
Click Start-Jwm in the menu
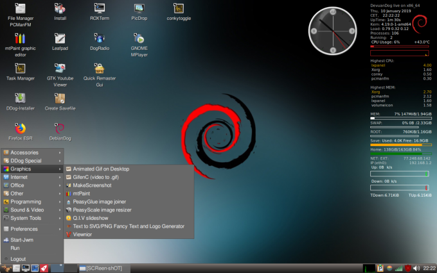pyautogui.click(x=32, y=240)
